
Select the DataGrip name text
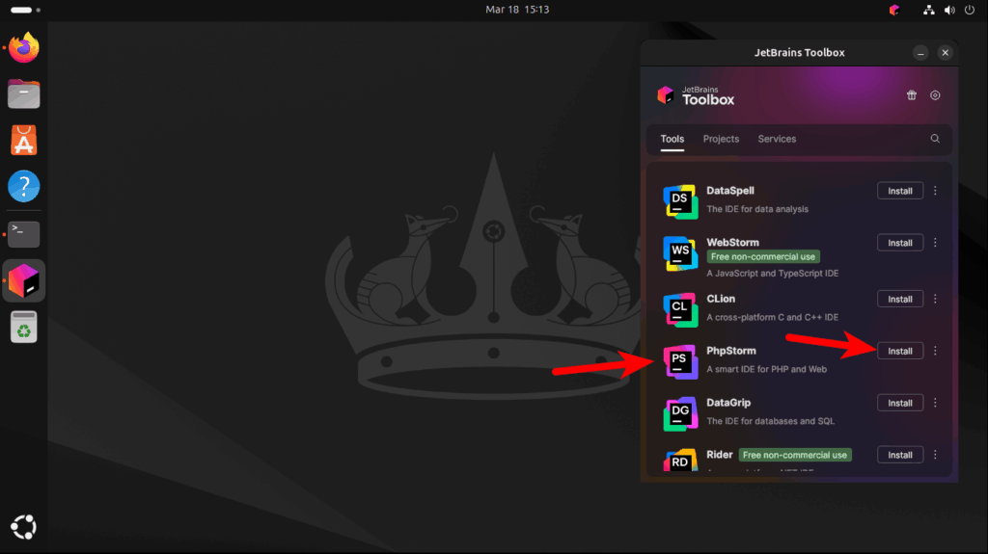point(728,403)
